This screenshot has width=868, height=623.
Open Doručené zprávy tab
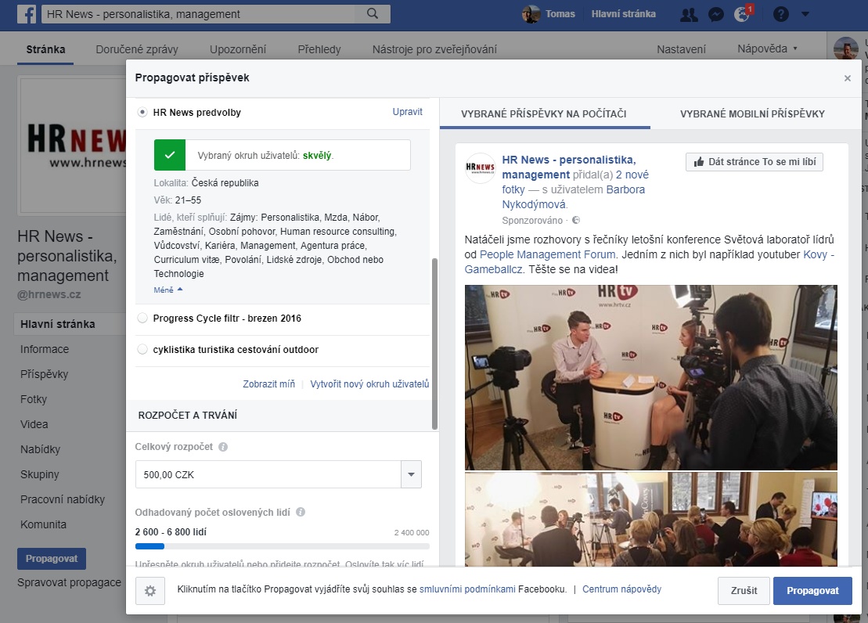pos(137,49)
